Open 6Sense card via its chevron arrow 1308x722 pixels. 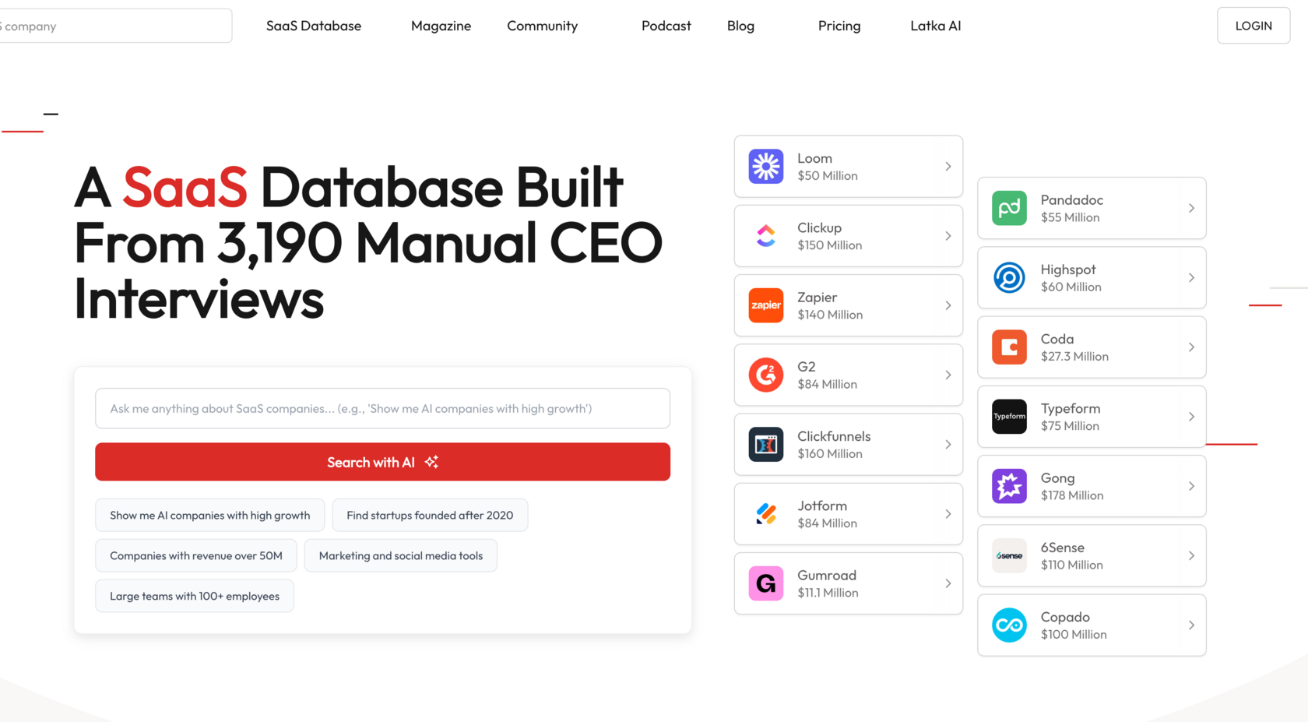[x=1191, y=556]
